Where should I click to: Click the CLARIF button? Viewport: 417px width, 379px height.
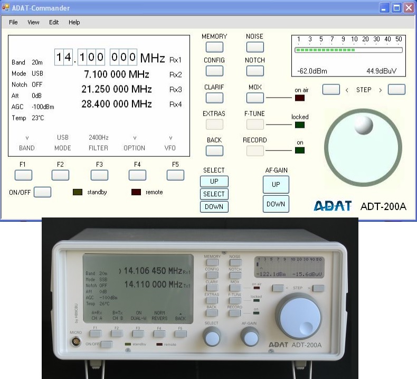click(214, 98)
